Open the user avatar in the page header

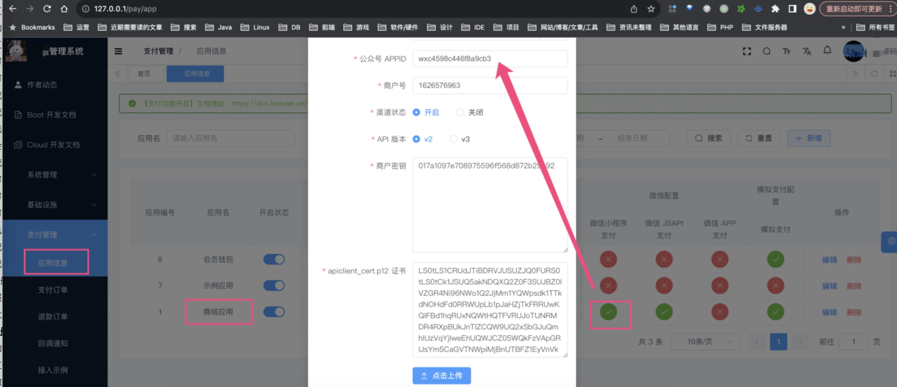(x=853, y=51)
